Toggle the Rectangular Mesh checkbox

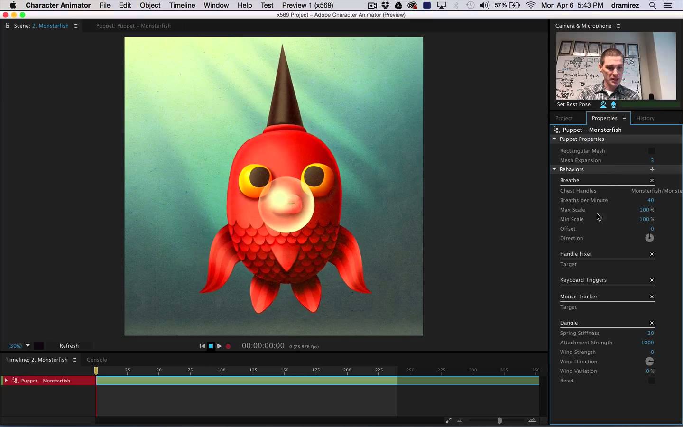point(652,151)
